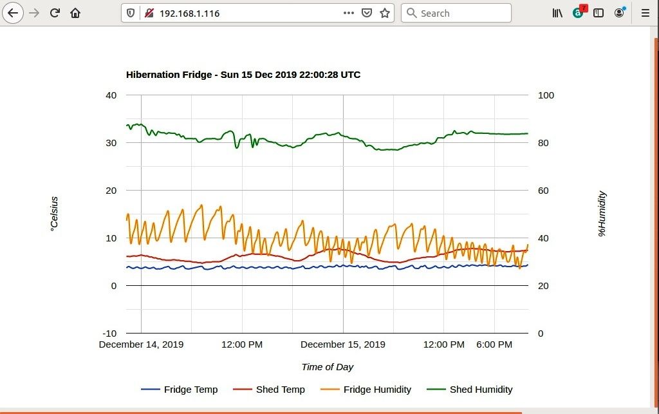Screen dimensions: 659x414
Task: Open the Library bookshelf icon
Action: pyautogui.click(x=557, y=13)
